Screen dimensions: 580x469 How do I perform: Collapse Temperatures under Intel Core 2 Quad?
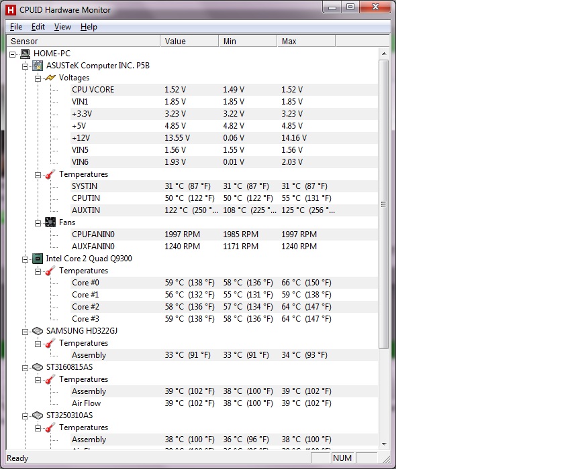click(38, 271)
